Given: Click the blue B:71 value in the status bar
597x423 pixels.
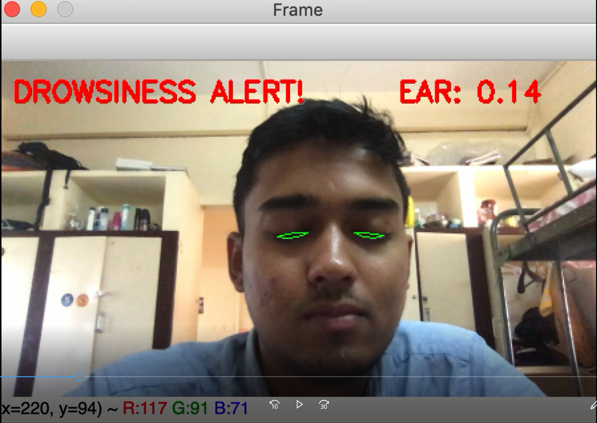Looking at the screenshot, I should pos(231,408).
